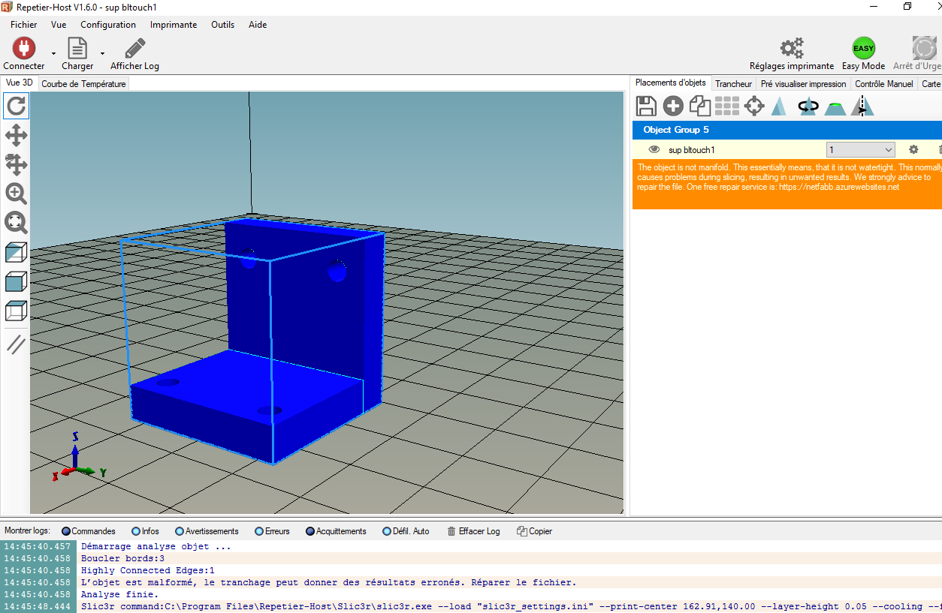
Task: Toggle the Acquittements log filter
Action: pyautogui.click(x=336, y=531)
